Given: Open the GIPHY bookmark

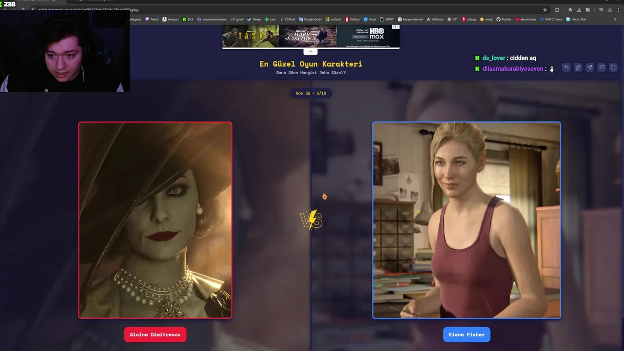Looking at the screenshot, I should [x=387, y=19].
